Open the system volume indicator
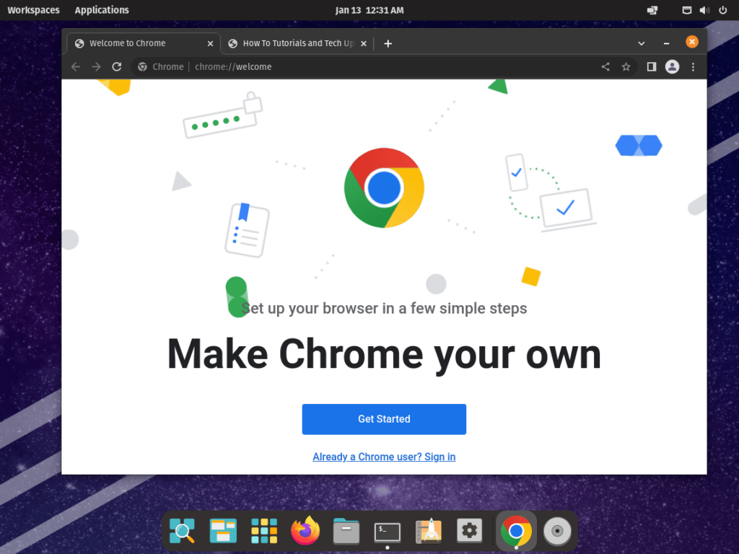 (704, 10)
